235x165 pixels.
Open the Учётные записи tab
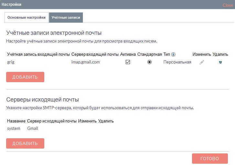point(66,17)
